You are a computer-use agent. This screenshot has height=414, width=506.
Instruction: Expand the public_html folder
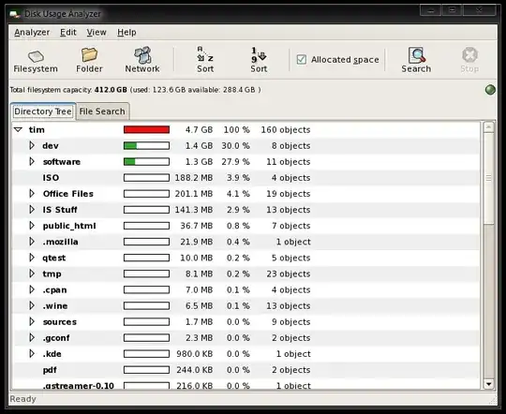click(x=32, y=226)
